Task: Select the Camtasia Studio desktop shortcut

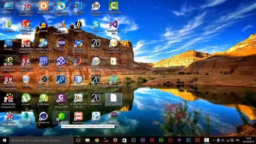Action: (x=114, y=9)
